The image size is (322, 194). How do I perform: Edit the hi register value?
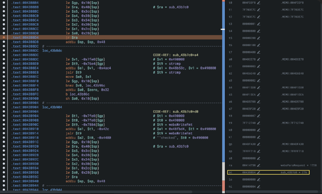point(259,187)
